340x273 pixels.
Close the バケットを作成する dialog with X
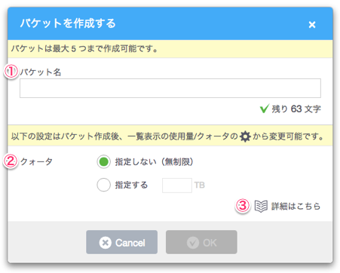[x=312, y=25]
